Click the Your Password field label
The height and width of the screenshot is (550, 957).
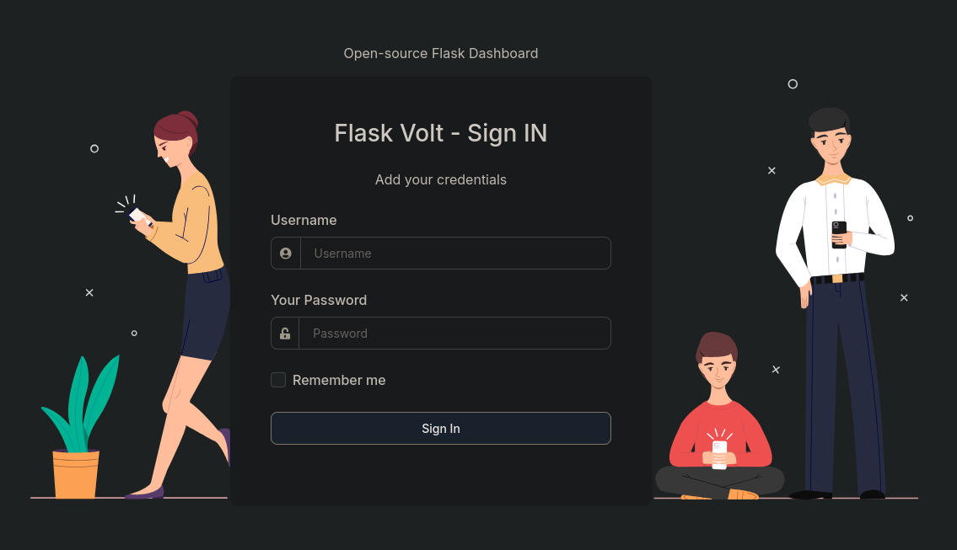[319, 300]
